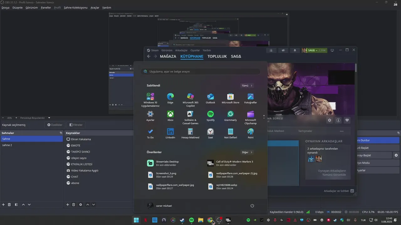Launch Edge from pinned apps
Image resolution: width=401 pixels, height=225 pixels.
170,99
